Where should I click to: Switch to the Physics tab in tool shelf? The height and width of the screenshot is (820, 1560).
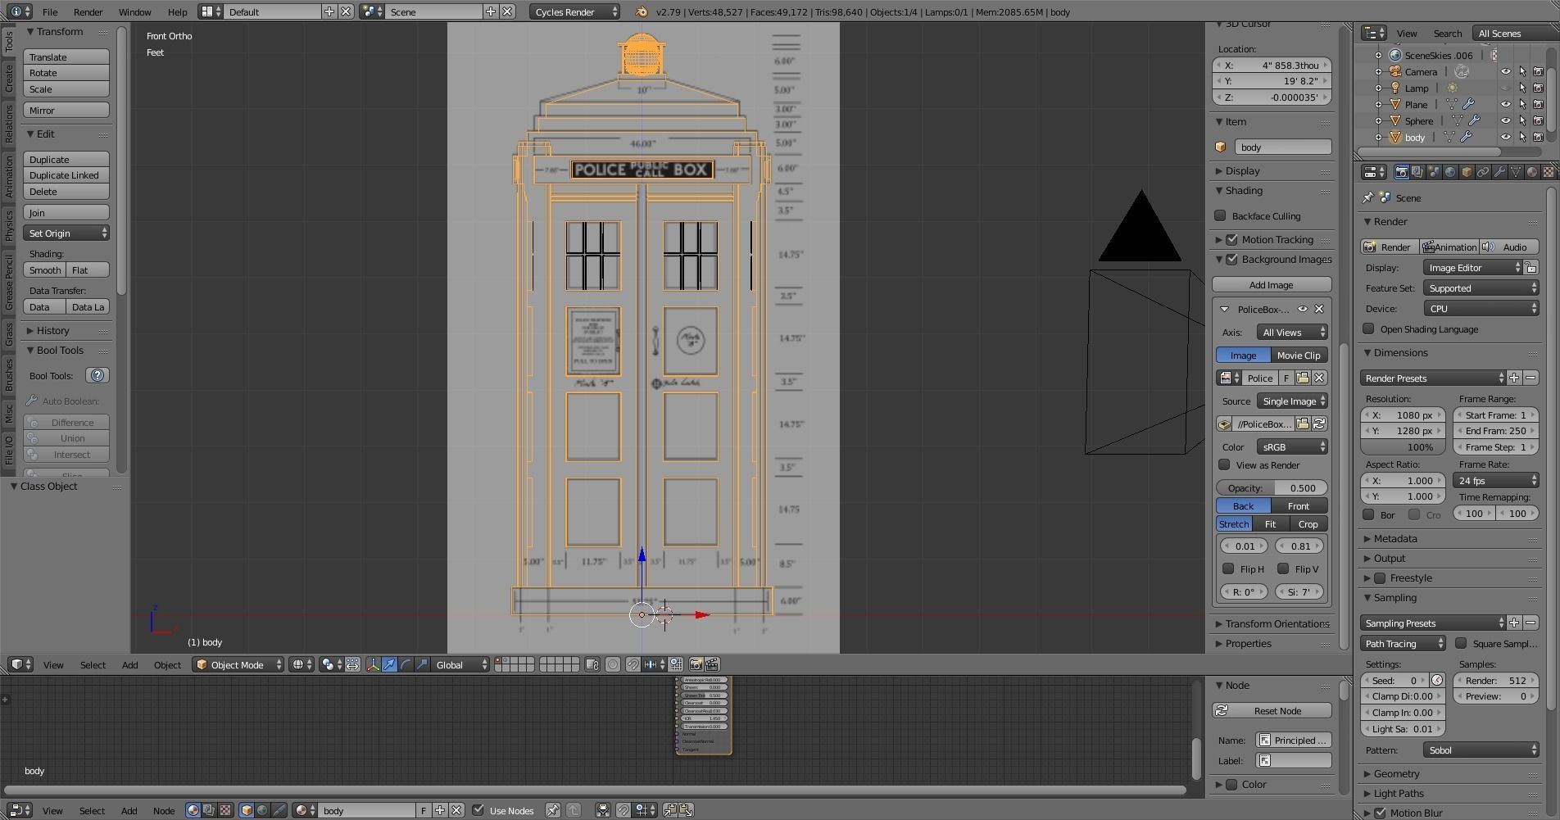[9, 224]
